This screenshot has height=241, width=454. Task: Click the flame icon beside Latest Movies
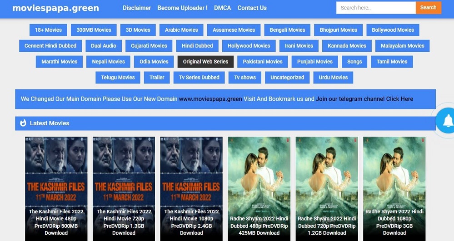pos(23,123)
